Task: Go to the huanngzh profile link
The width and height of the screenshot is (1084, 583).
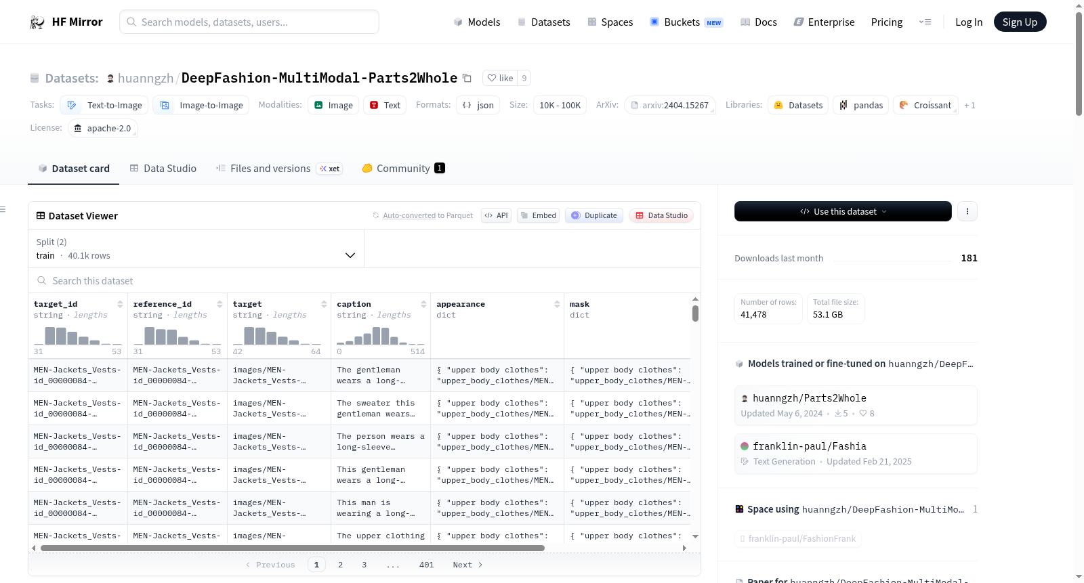Action: click(146, 78)
